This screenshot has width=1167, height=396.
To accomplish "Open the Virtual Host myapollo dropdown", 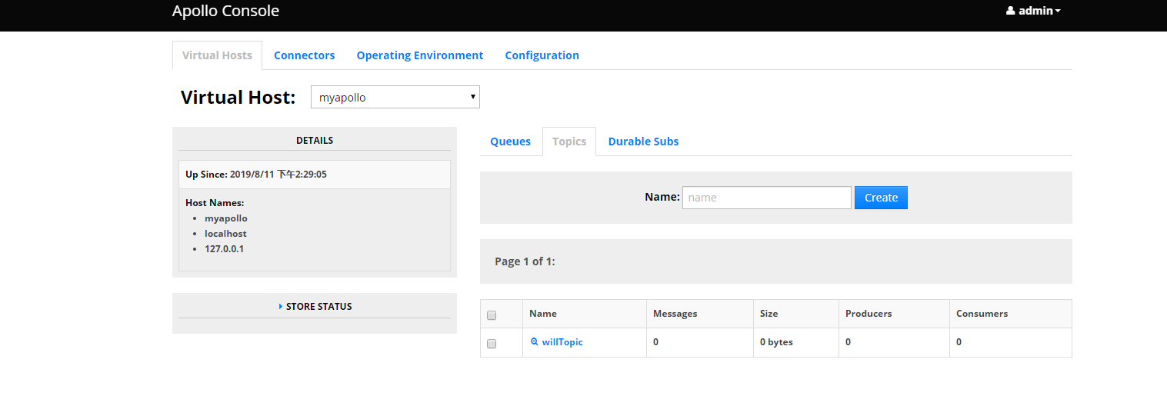I will 395,98.
